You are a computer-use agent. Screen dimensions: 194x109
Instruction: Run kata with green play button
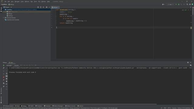(176, 4)
